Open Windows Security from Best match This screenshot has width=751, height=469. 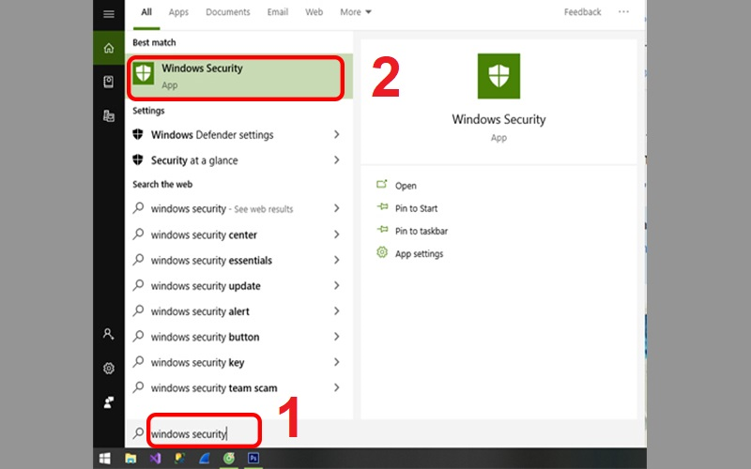(x=235, y=76)
